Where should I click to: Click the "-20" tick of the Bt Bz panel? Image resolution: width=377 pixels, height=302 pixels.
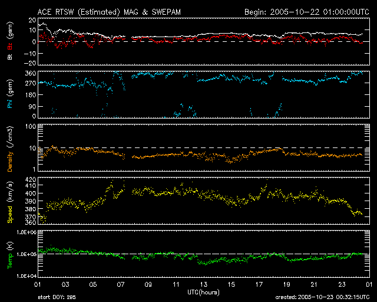click(30, 63)
